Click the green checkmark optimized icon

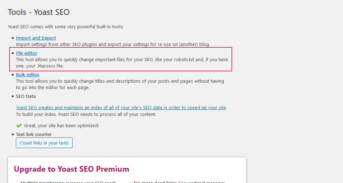pos(19,125)
